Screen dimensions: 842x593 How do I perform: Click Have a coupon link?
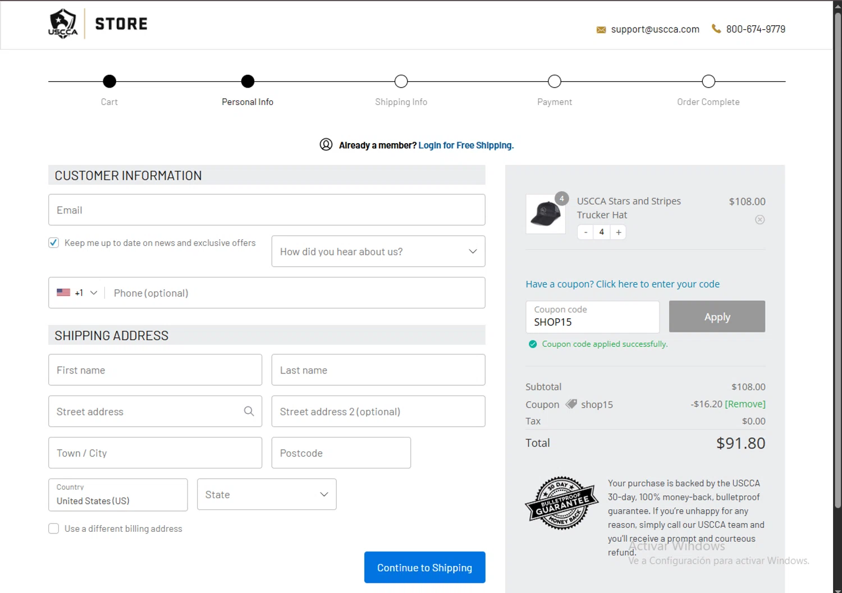[x=623, y=284]
